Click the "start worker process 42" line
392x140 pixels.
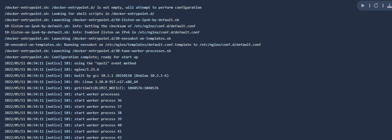63,138
